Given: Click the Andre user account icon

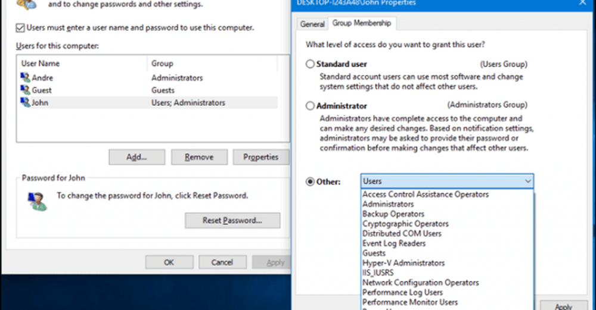Looking at the screenshot, I should tap(25, 78).
